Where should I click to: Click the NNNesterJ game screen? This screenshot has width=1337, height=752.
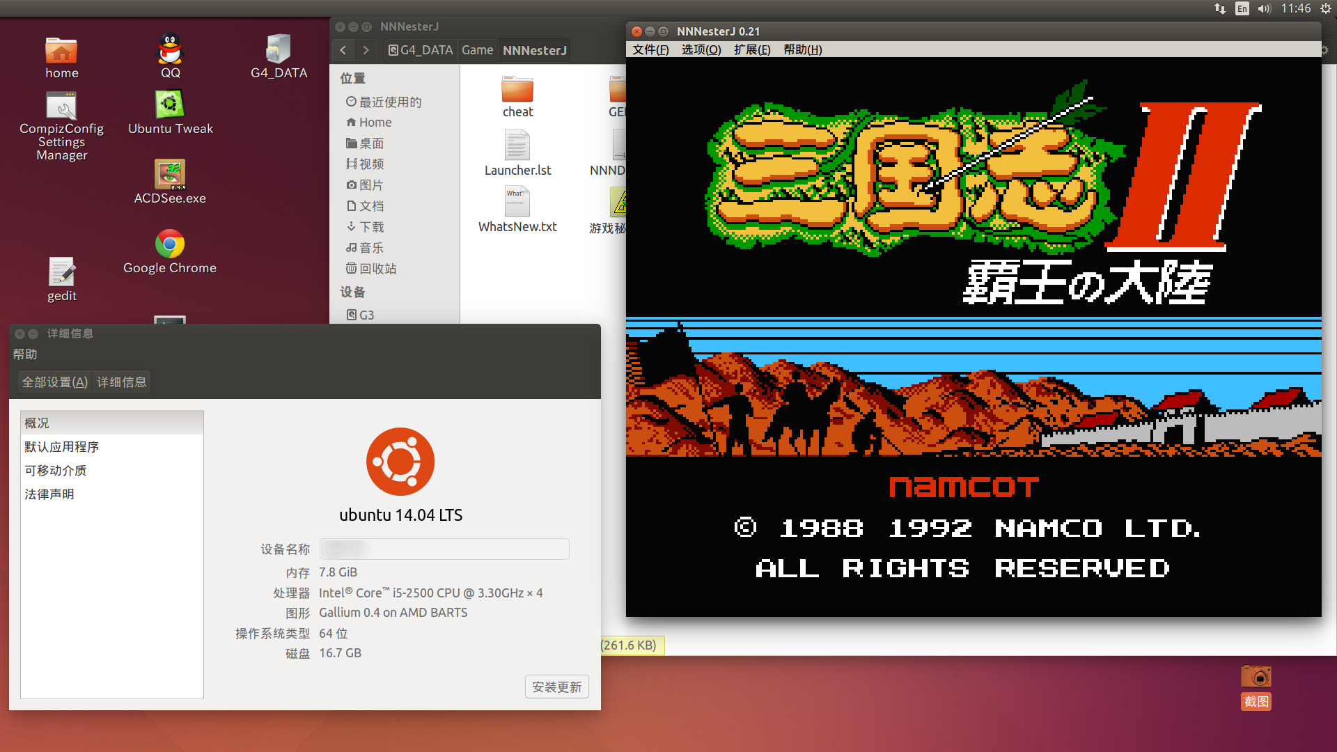tap(974, 336)
